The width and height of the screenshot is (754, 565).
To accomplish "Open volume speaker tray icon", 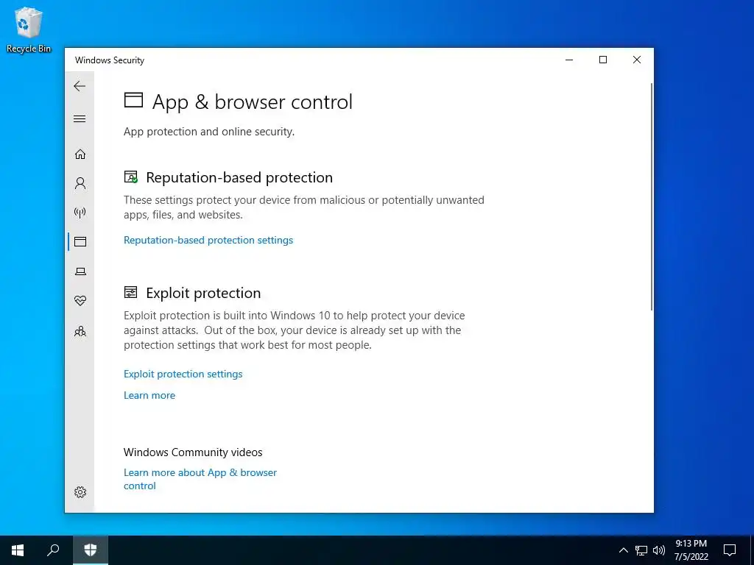I will coord(659,550).
